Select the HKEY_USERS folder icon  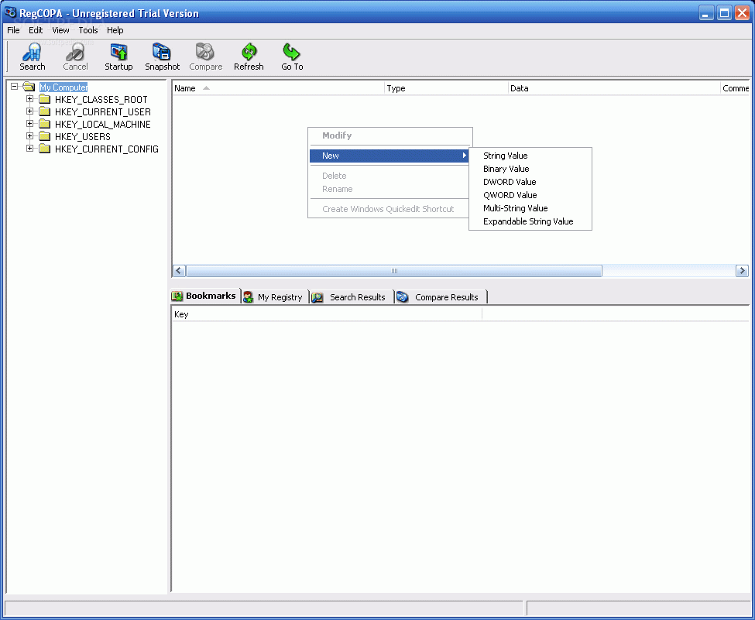(x=45, y=136)
